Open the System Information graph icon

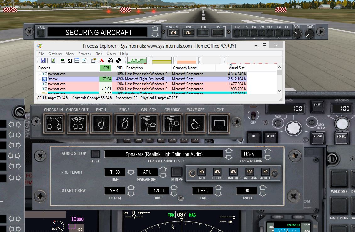point(63,60)
